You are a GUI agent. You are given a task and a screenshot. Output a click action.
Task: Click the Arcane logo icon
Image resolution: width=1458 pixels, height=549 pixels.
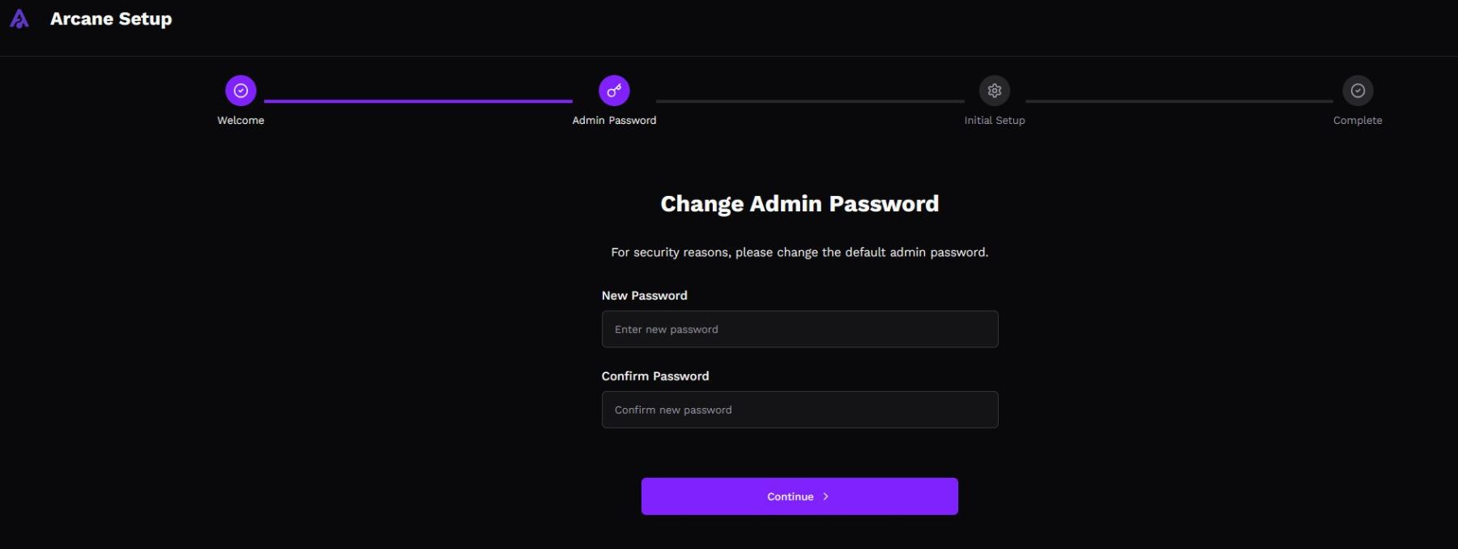[x=19, y=19]
